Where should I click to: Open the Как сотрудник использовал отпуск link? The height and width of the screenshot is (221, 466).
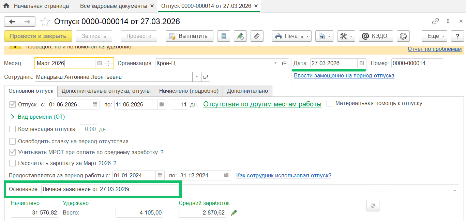coord(283,175)
